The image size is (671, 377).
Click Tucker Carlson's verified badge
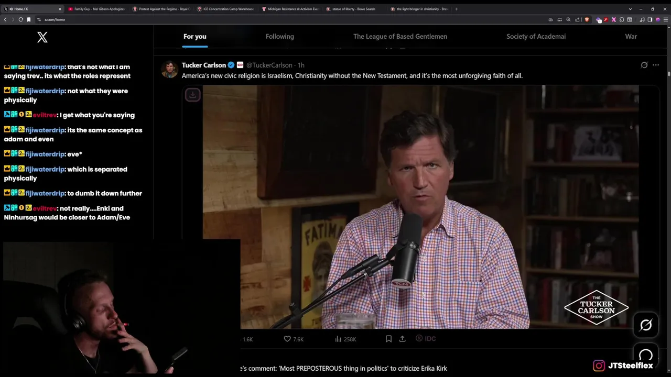231,65
